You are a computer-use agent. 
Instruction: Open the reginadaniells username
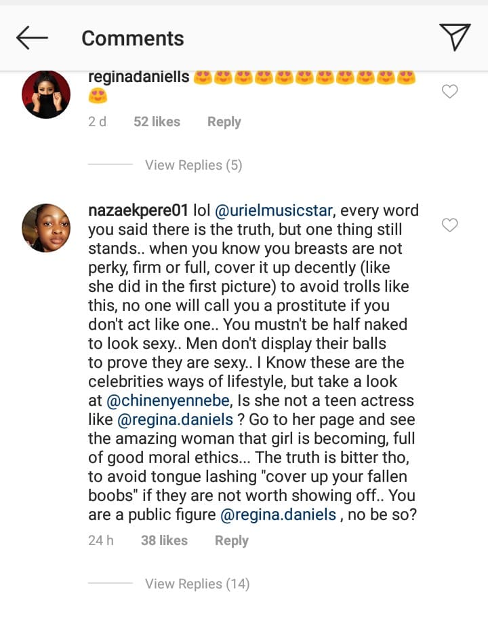tap(139, 77)
